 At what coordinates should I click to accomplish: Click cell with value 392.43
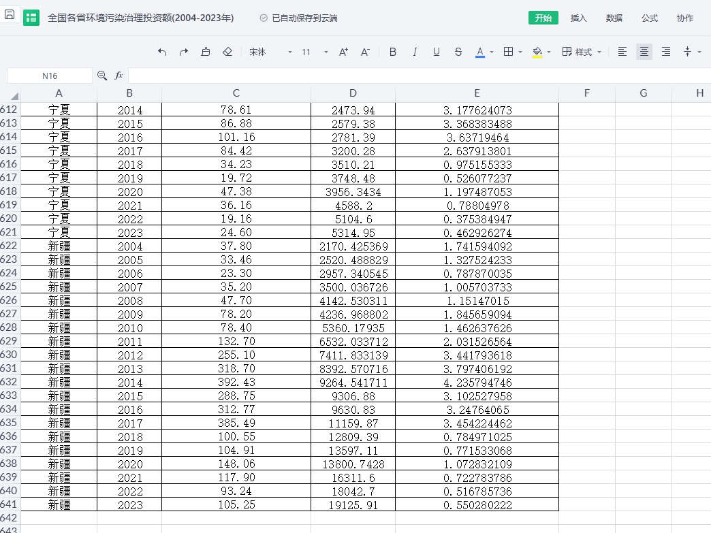(x=236, y=382)
